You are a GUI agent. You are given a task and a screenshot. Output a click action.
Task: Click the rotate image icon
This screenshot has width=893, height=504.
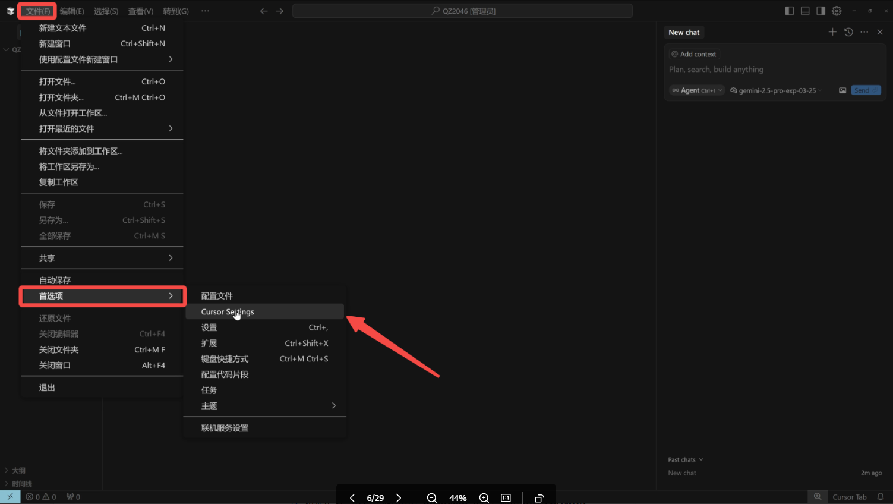[x=539, y=498]
